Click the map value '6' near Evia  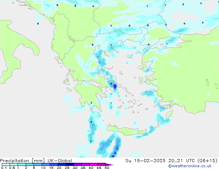pos(111,84)
